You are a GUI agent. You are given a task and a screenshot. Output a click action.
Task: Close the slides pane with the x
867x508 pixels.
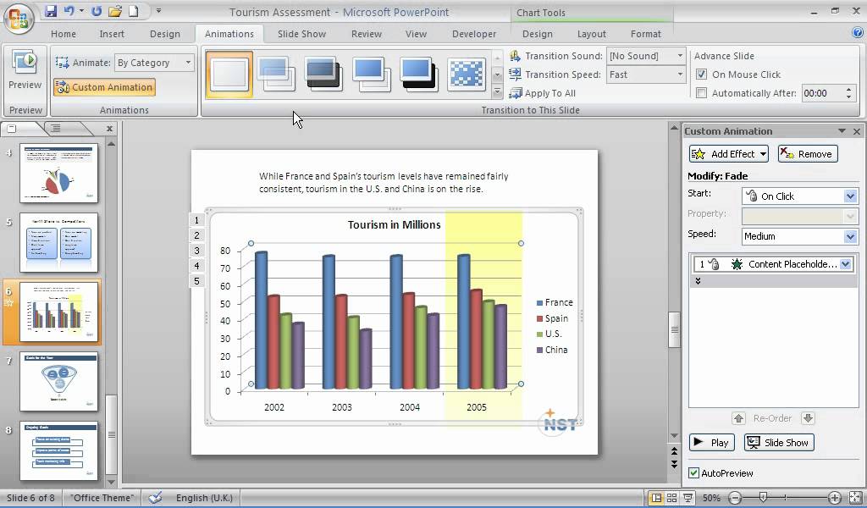click(109, 128)
